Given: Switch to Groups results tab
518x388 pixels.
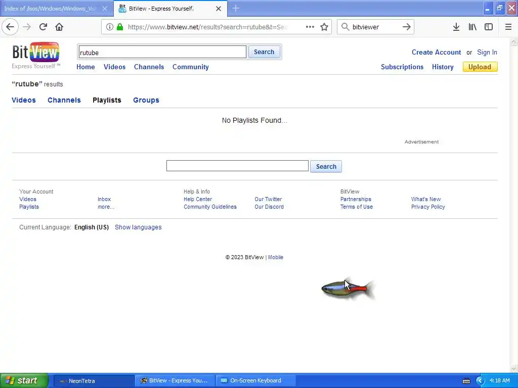Looking at the screenshot, I should 146,100.
